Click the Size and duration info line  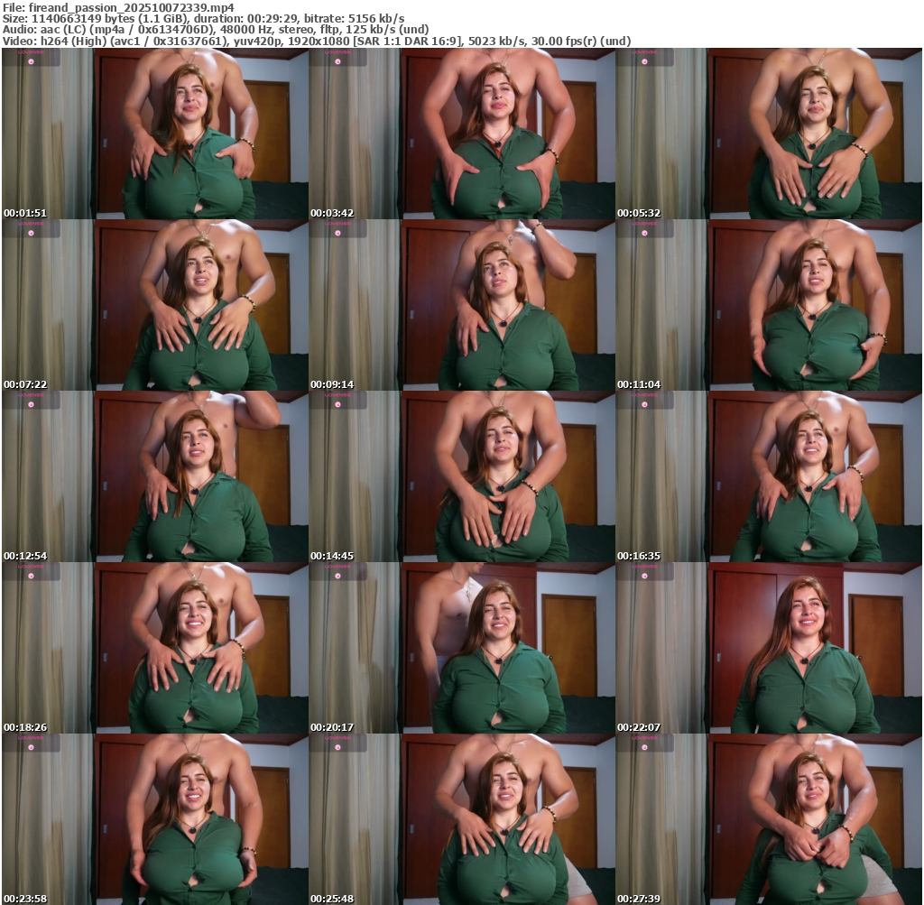pyautogui.click(x=203, y=18)
